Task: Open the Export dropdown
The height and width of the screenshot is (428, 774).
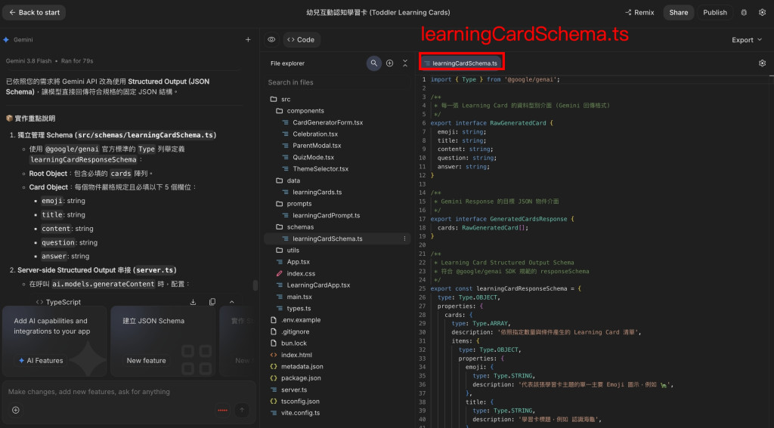Action: (x=746, y=40)
